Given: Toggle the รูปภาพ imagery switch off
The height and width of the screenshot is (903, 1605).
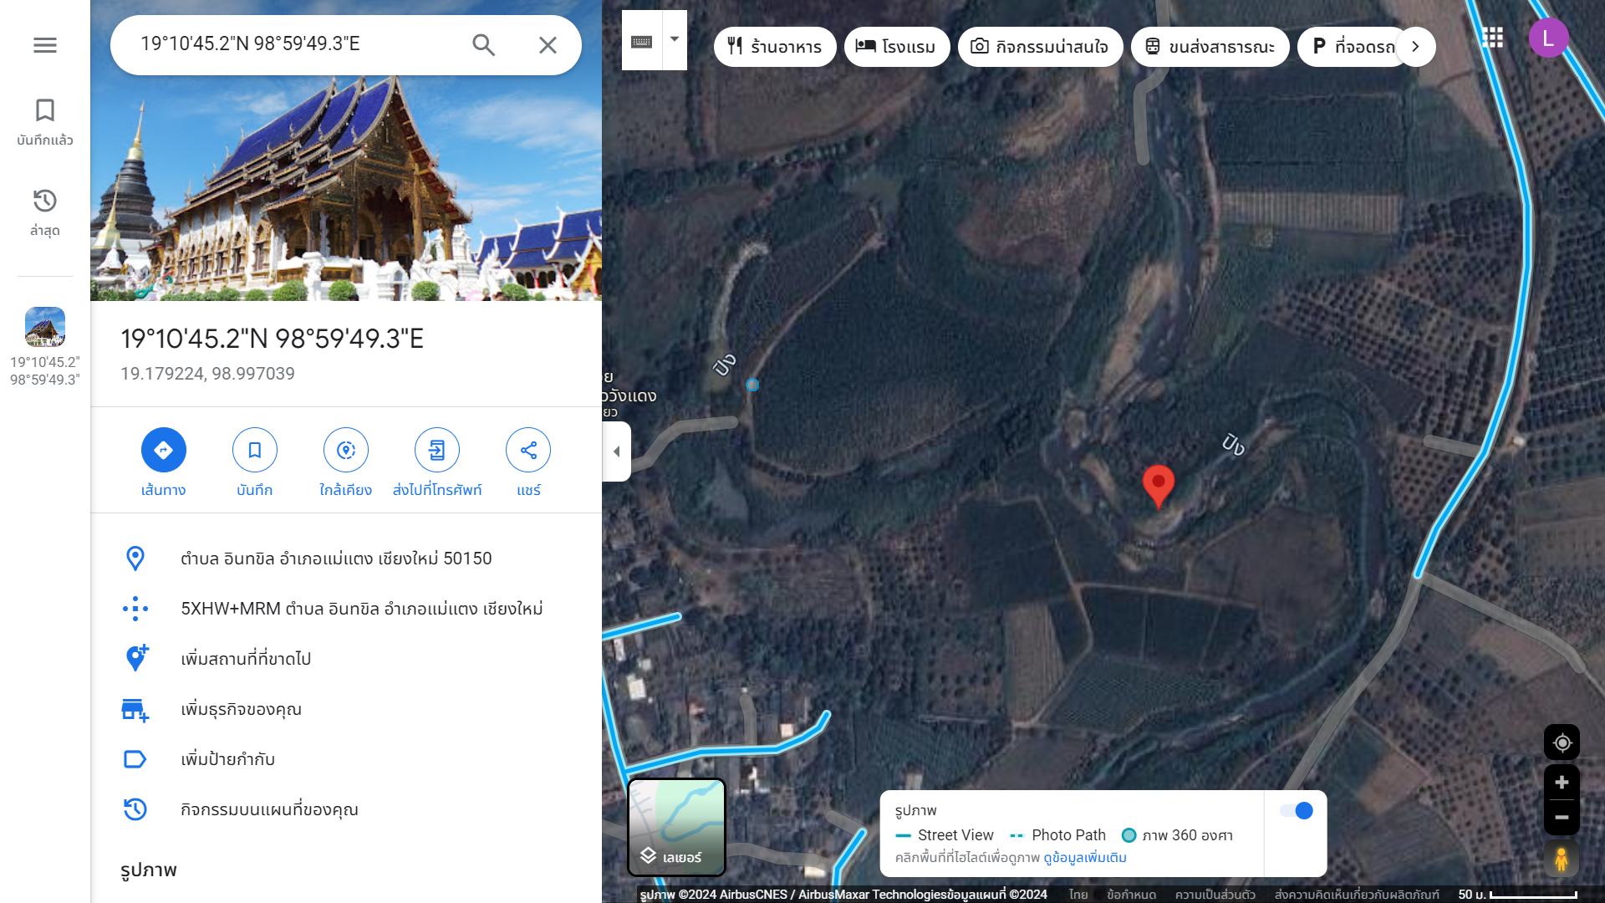Looking at the screenshot, I should pyautogui.click(x=1297, y=810).
